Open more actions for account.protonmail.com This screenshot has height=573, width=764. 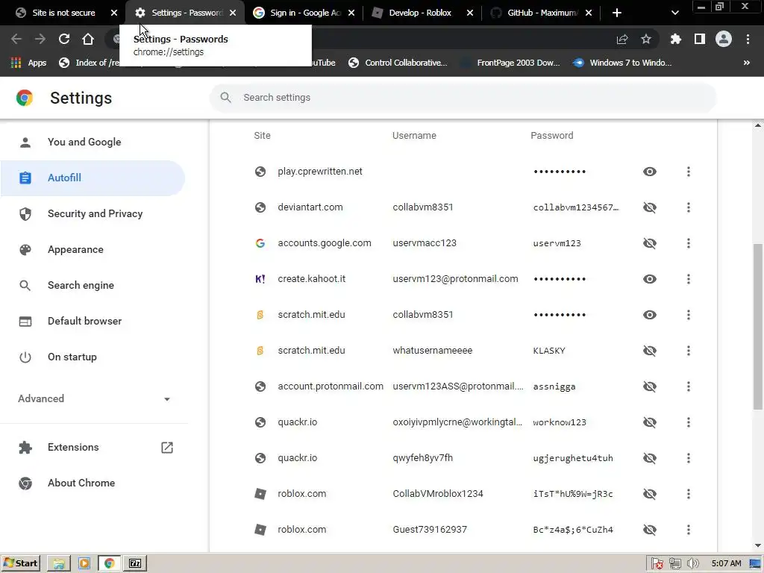click(x=688, y=386)
